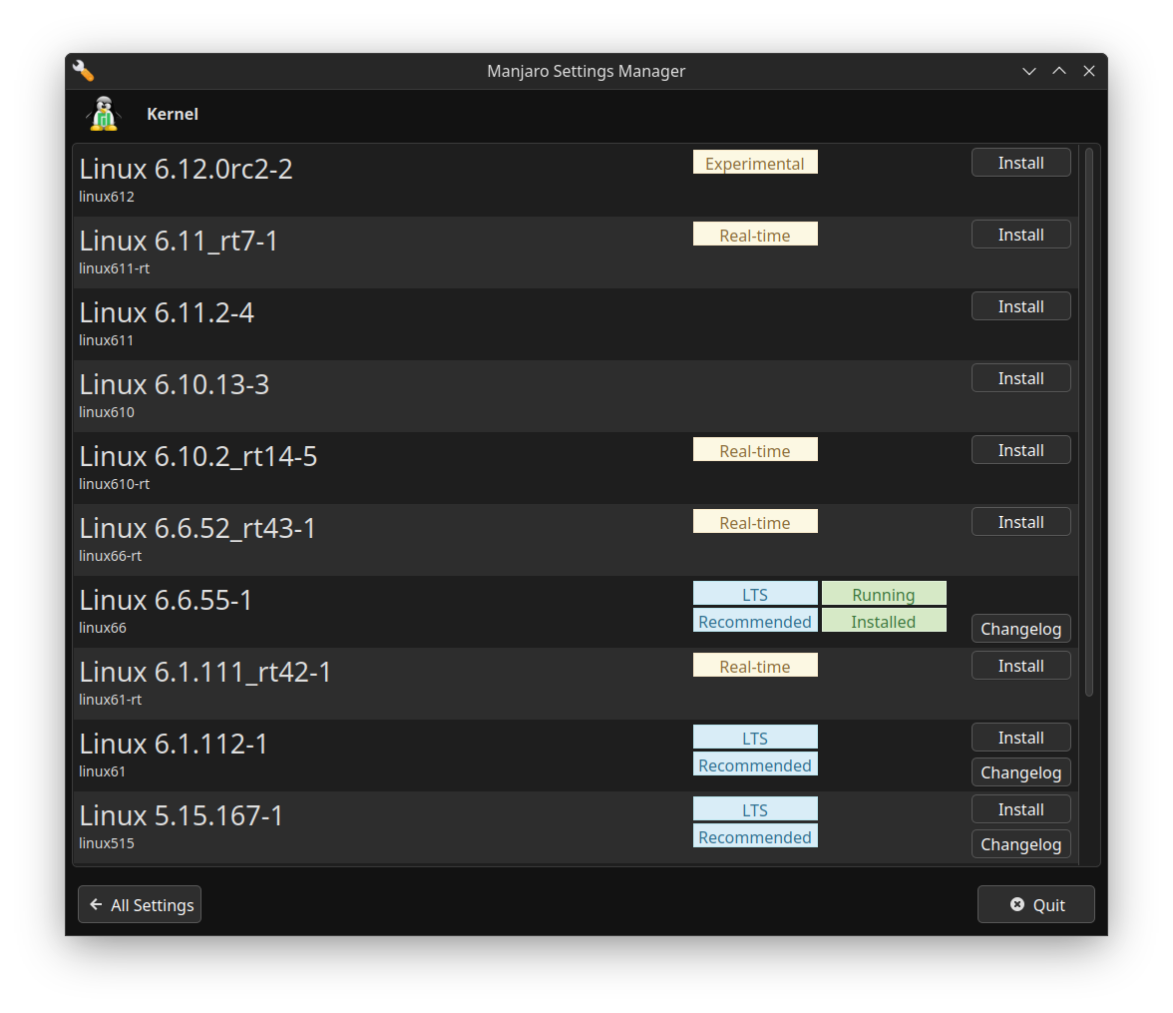
Task: Click the Recommended badge for Linux 6.6.55-1
Action: [x=755, y=621]
